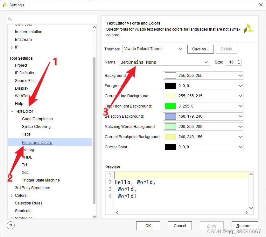Increase font size with up stepper arrow
Screen dimensions: 266x237
click(239, 61)
